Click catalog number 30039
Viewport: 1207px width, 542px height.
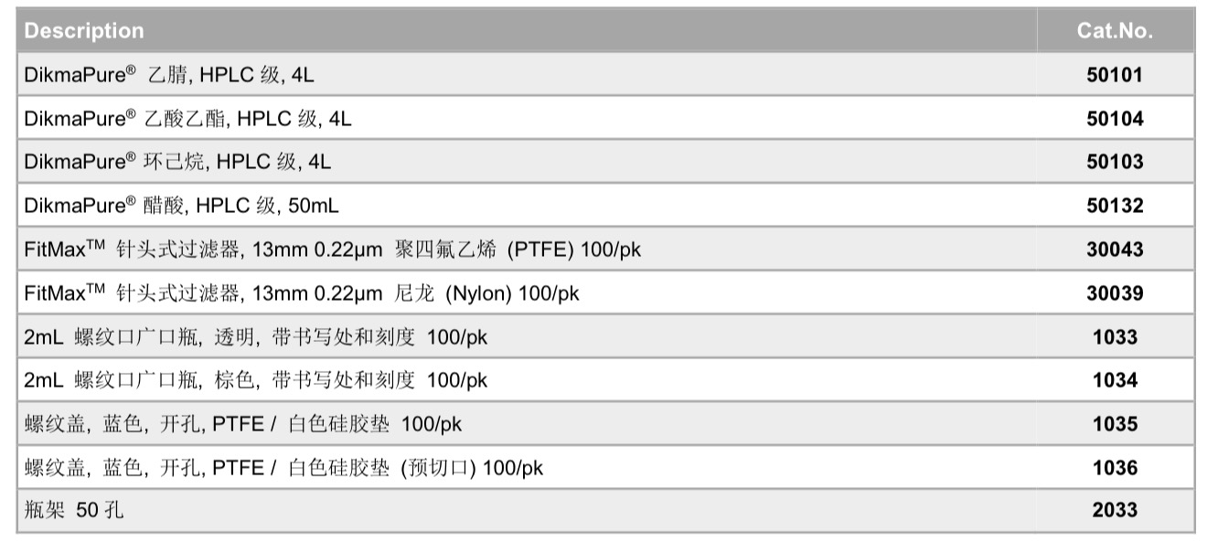coord(1115,293)
